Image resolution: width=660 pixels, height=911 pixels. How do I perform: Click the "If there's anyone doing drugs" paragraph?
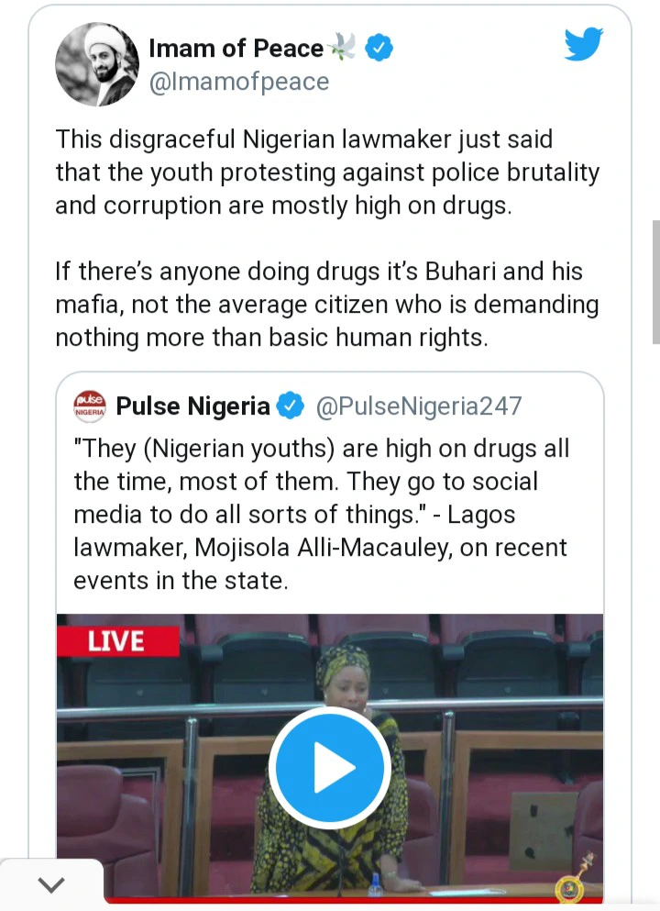(x=327, y=304)
